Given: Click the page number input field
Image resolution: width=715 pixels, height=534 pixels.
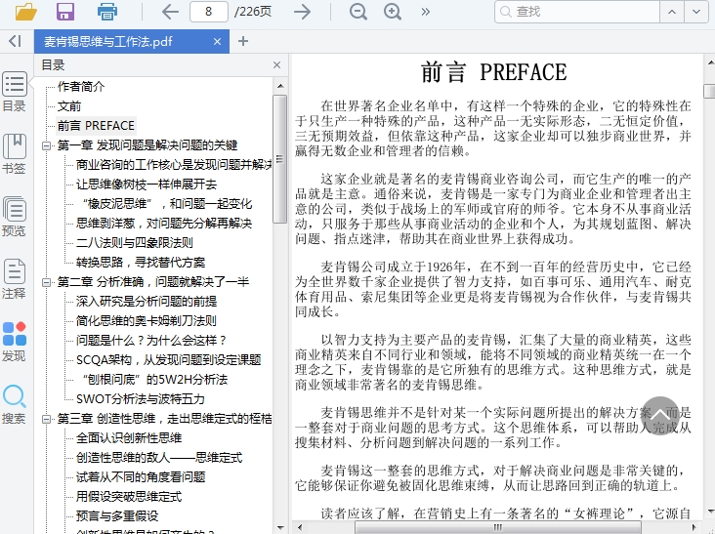Looking at the screenshot, I should point(209,12).
